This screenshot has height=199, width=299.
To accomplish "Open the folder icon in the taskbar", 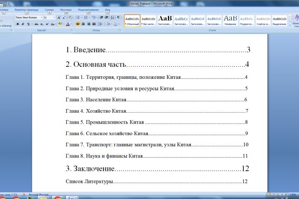I will pos(44,198).
